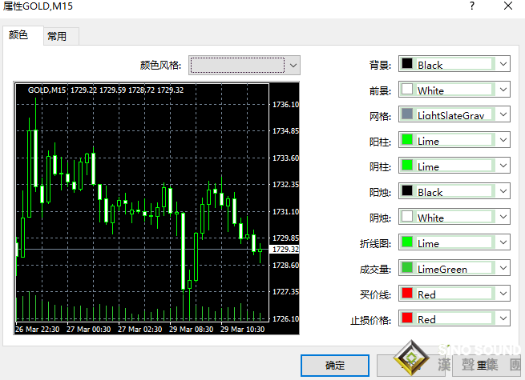
Task: Confirm with the 确定 button
Action: pos(335,366)
